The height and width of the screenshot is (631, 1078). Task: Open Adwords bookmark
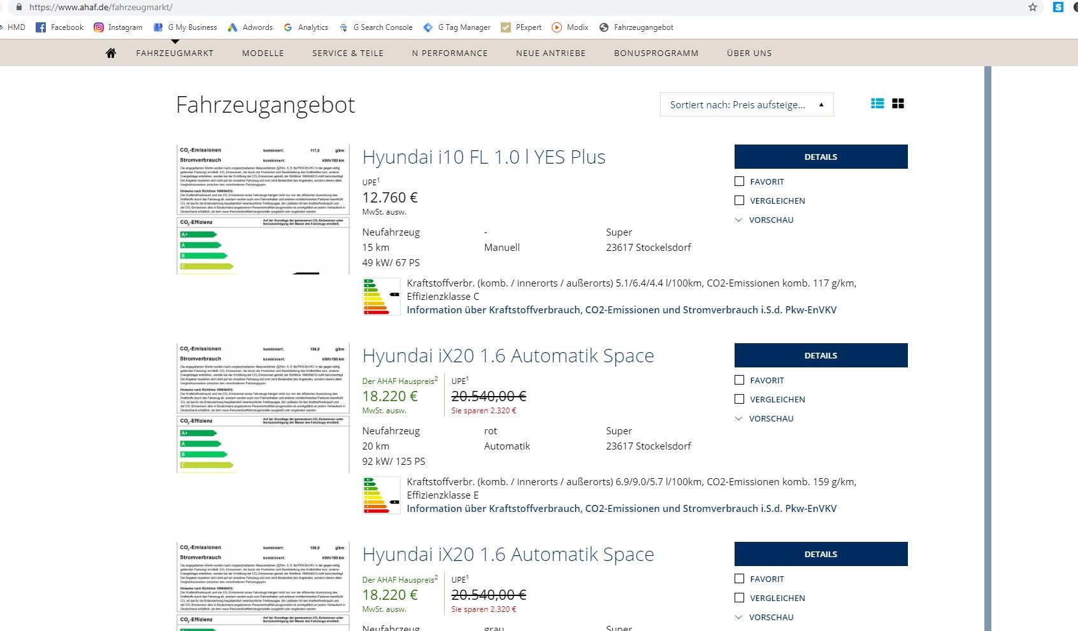point(250,27)
